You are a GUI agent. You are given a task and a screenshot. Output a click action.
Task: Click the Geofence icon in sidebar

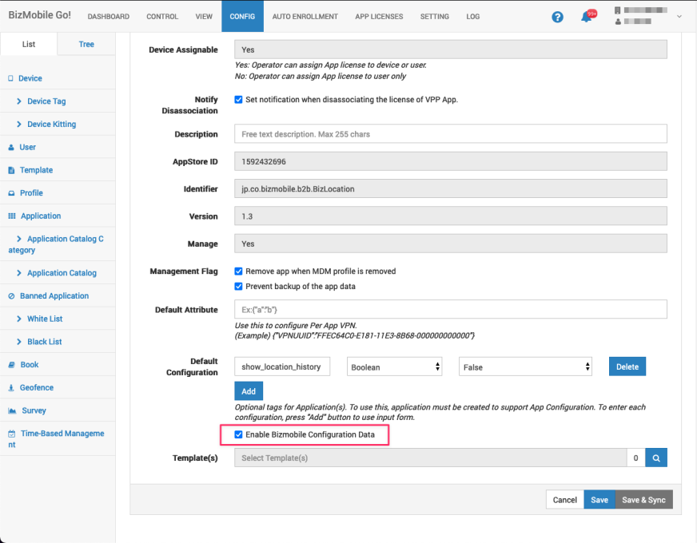point(11,388)
